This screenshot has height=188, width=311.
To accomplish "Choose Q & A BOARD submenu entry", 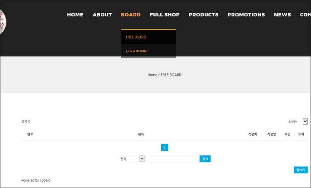I will click(149, 51).
